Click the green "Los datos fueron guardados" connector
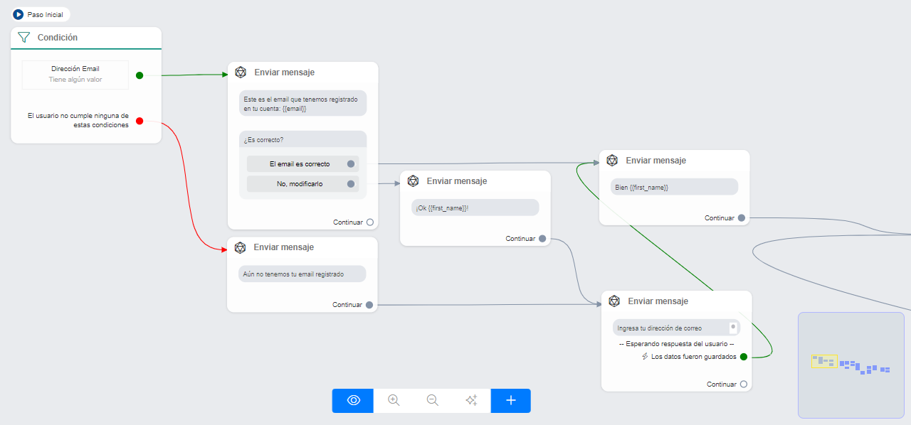 [744, 357]
